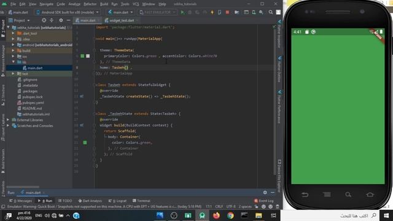
Task: Open the Dart Analysis tool window
Action: point(90,201)
